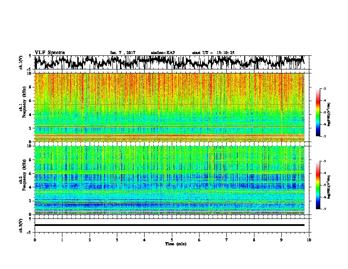Click the ch.1 spectrogram panel
The width and height of the screenshot is (348, 269).
(x=169, y=107)
